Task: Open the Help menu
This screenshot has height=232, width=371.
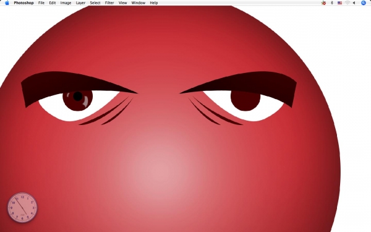Action: point(154,3)
